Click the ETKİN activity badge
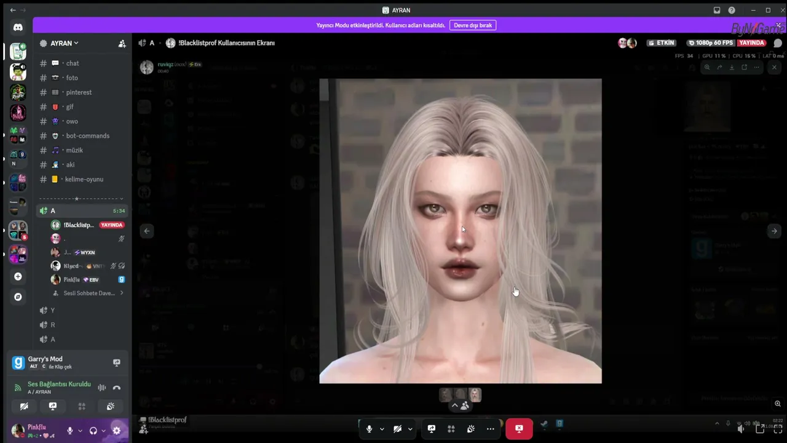This screenshot has width=787, height=443. pos(662,43)
